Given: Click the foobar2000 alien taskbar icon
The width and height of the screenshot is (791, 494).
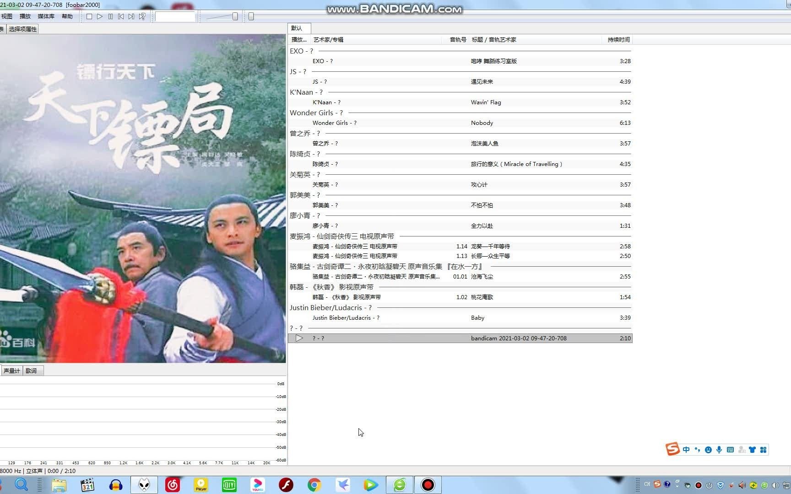Looking at the screenshot, I should tap(144, 485).
